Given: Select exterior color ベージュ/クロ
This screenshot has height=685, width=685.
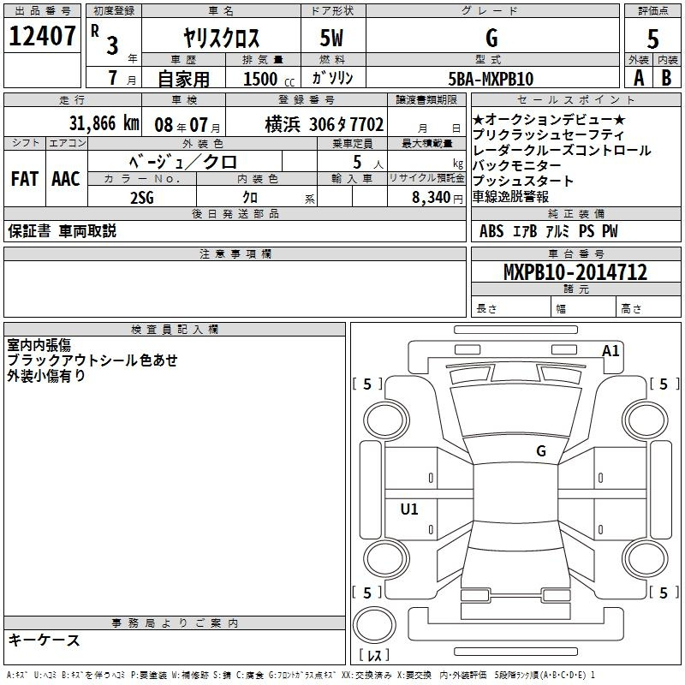Looking at the screenshot, I should pos(183,162).
